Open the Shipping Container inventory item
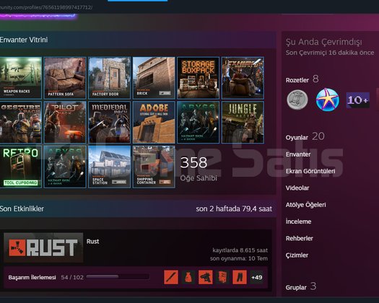 click(x=154, y=167)
